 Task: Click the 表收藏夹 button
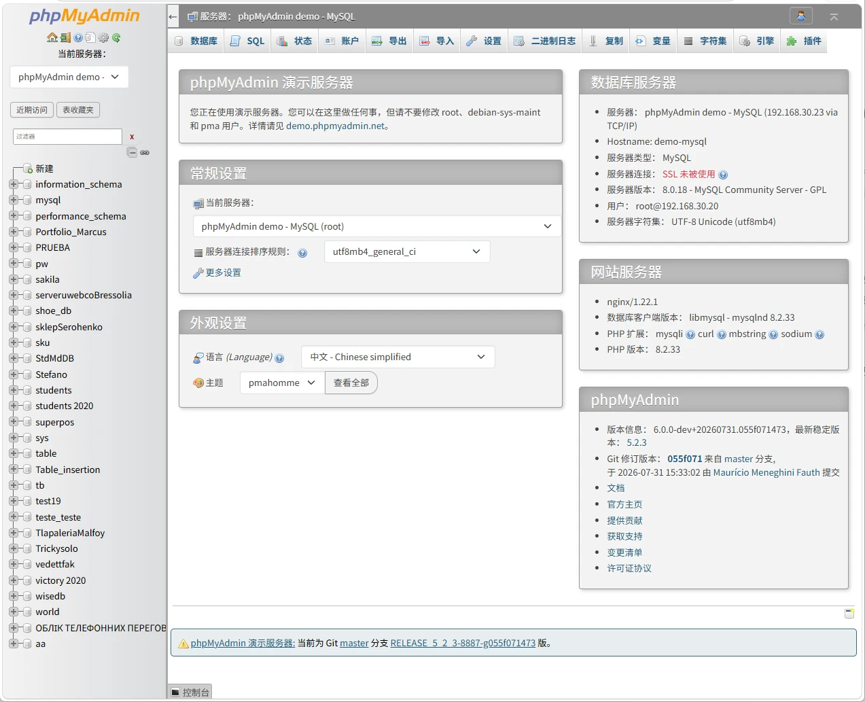coord(78,110)
